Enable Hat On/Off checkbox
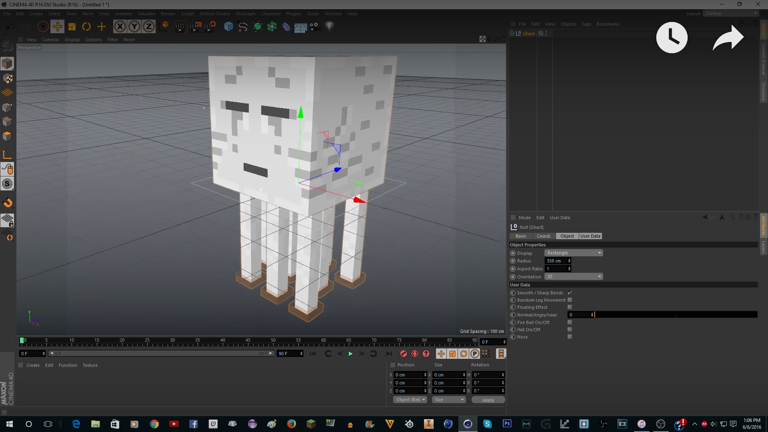Viewport: 768px width, 432px height. tap(570, 330)
